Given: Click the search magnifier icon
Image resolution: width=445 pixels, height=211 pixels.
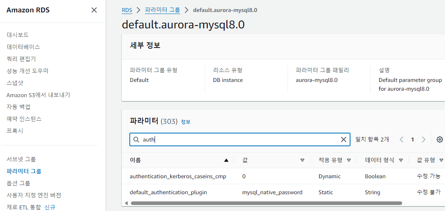Looking at the screenshot, I should tap(136, 139).
